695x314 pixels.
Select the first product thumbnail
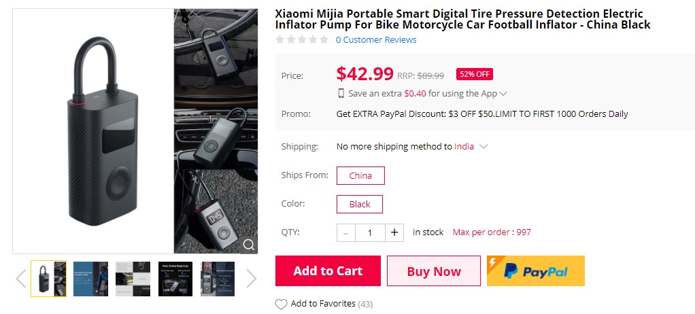click(x=49, y=279)
